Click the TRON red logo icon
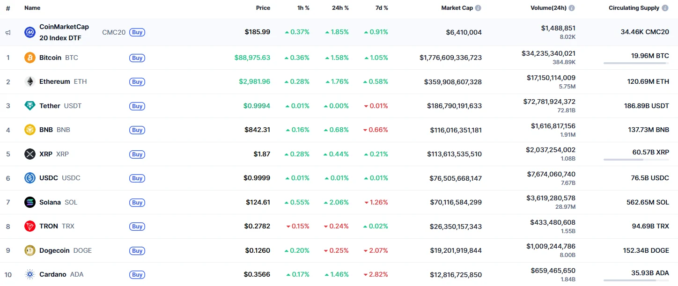 (30, 226)
